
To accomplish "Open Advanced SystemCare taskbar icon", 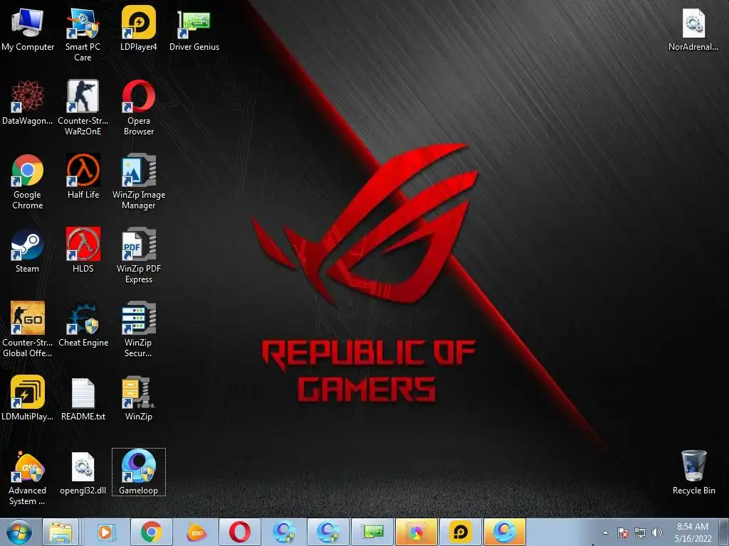I will click(x=196, y=532).
